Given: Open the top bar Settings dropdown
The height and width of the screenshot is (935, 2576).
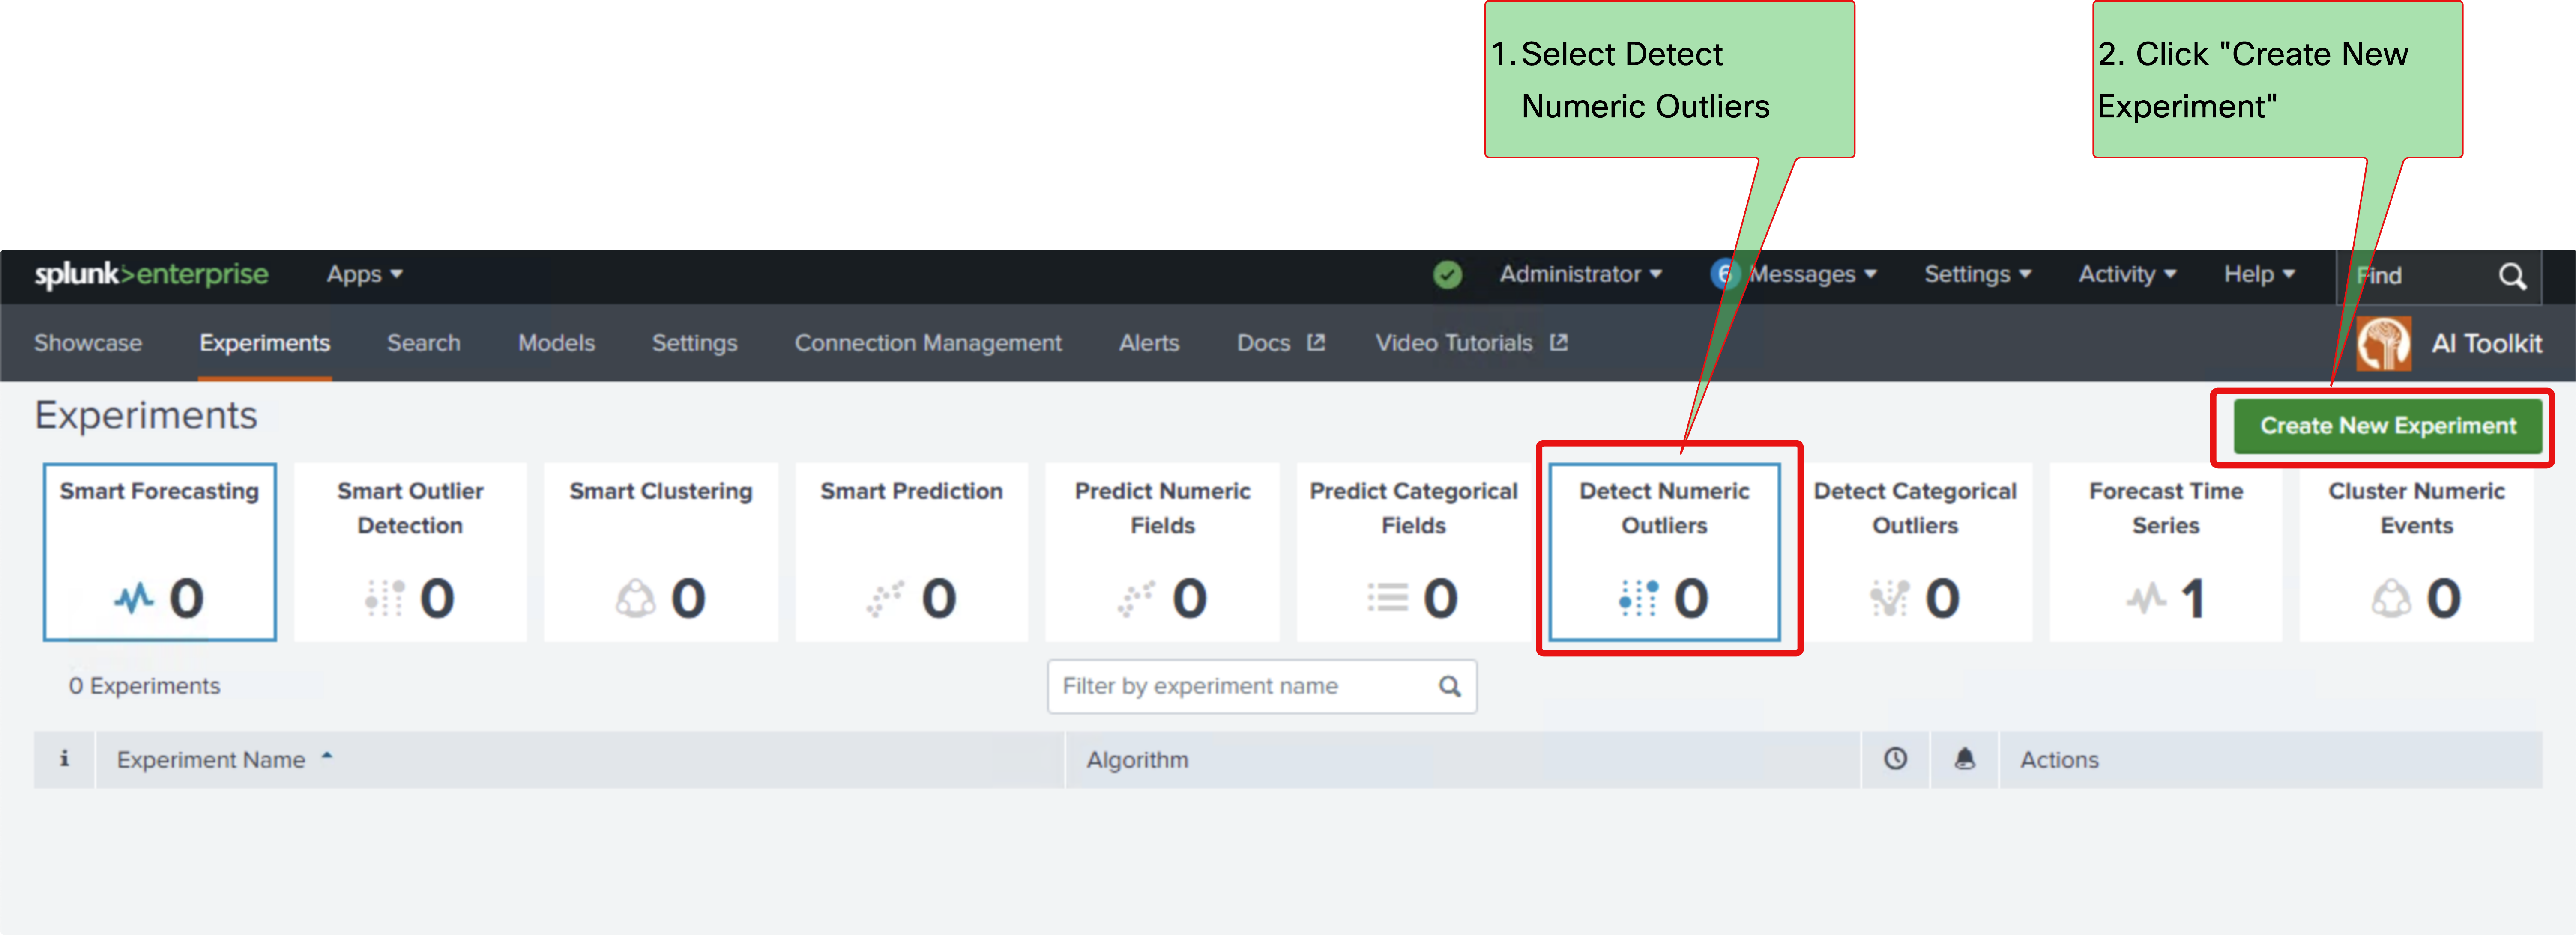Looking at the screenshot, I should (x=1977, y=275).
